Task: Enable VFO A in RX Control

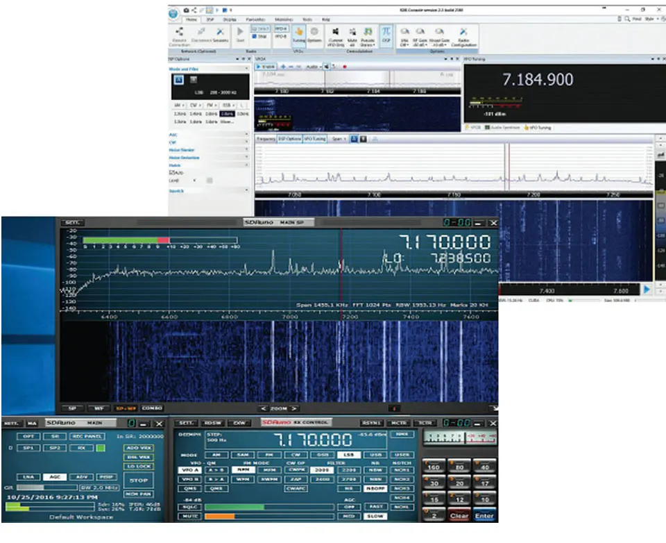Action: [x=189, y=470]
